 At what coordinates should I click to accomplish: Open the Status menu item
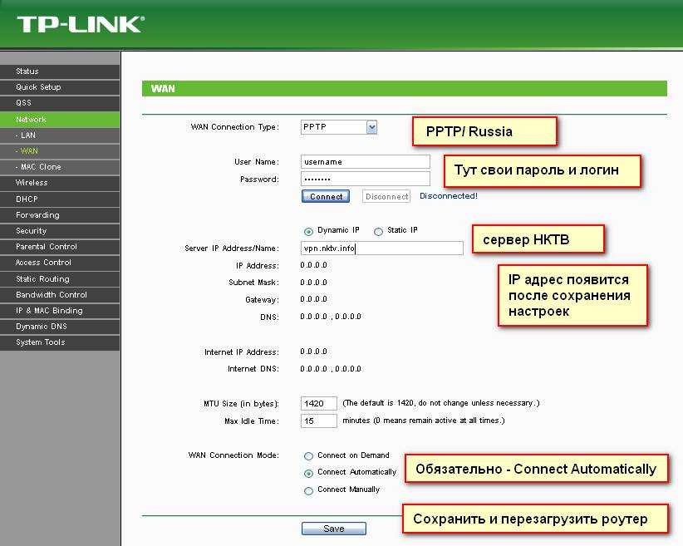coord(60,71)
